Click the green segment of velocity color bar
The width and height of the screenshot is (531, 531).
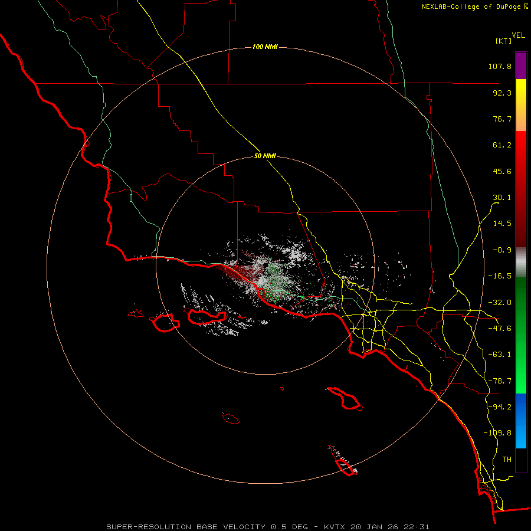[521, 335]
